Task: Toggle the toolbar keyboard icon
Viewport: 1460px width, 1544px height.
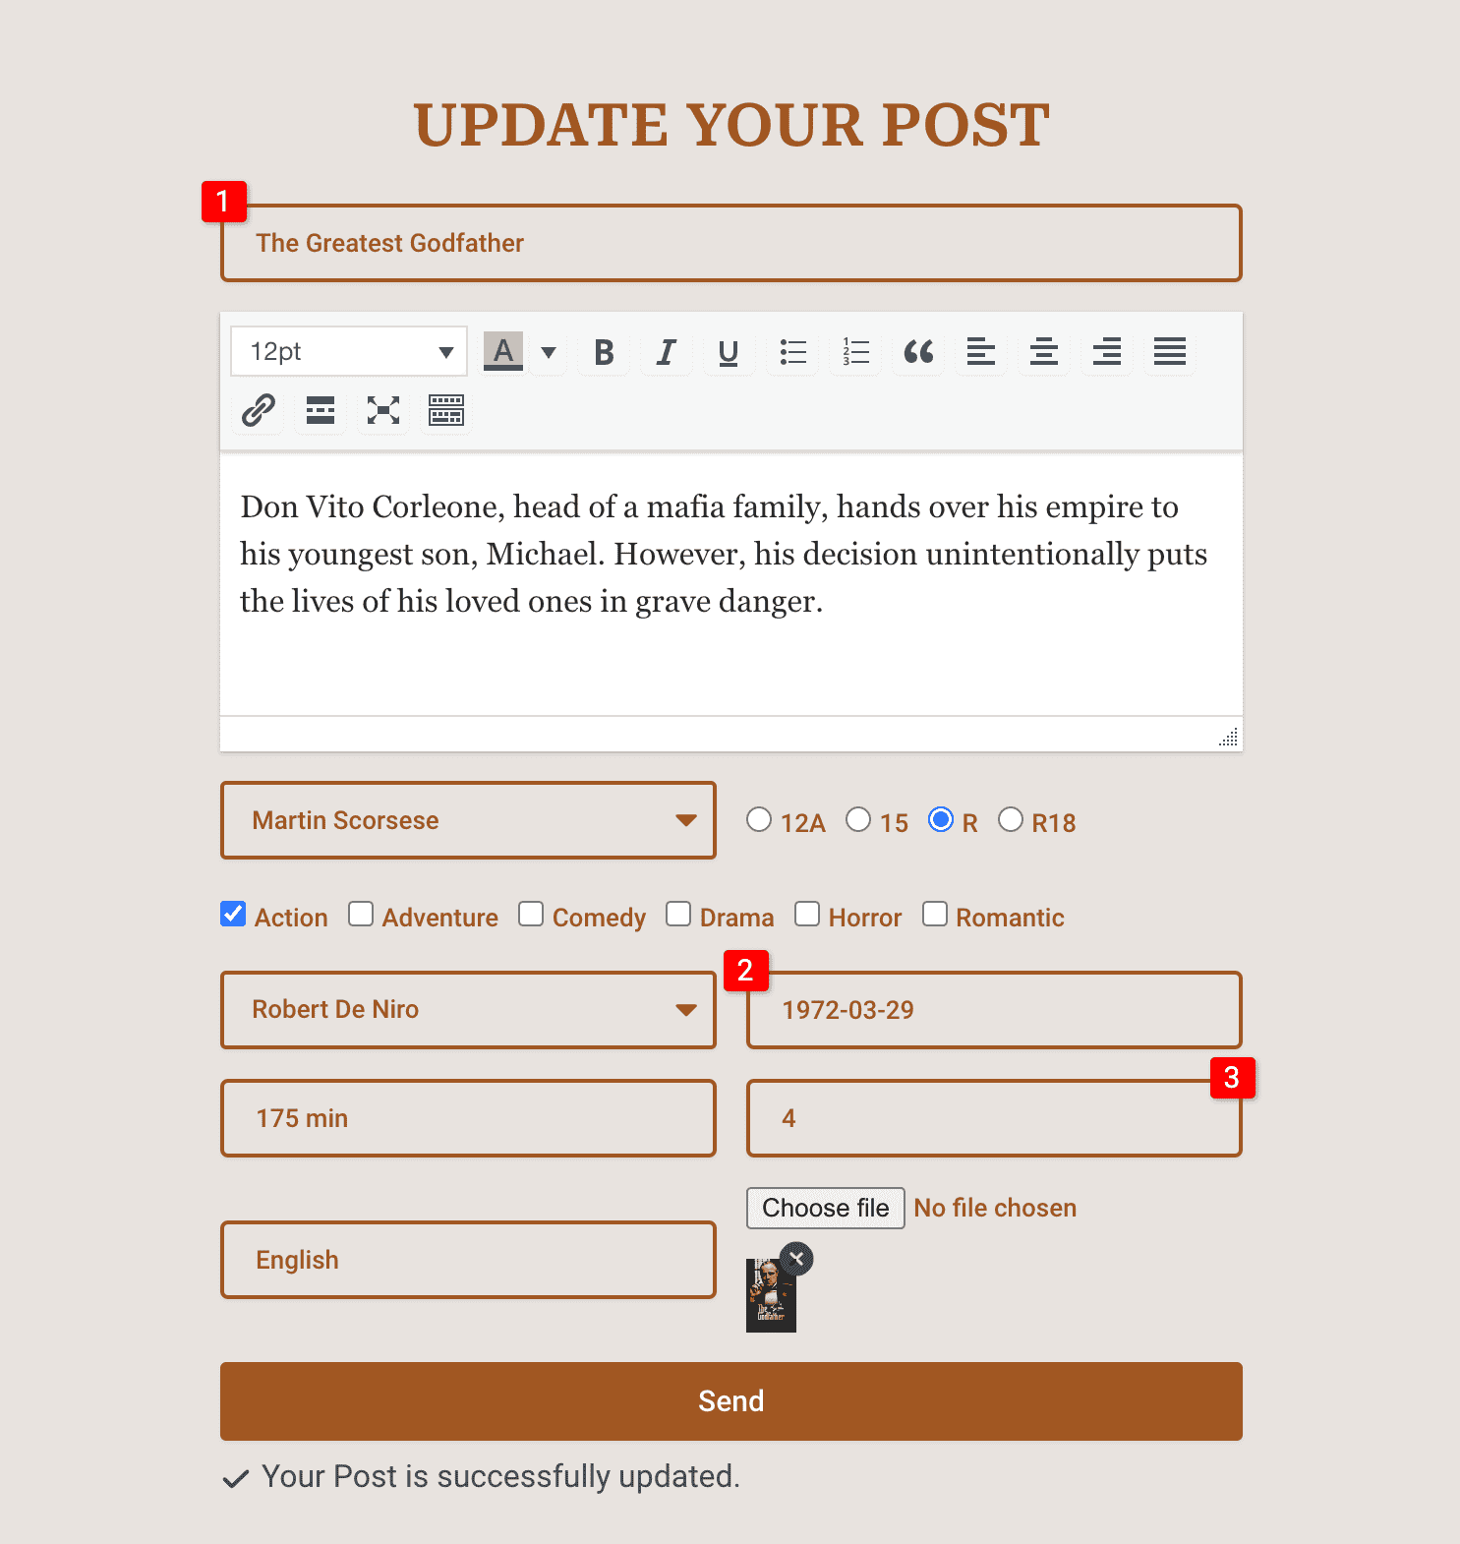Action: point(446,410)
